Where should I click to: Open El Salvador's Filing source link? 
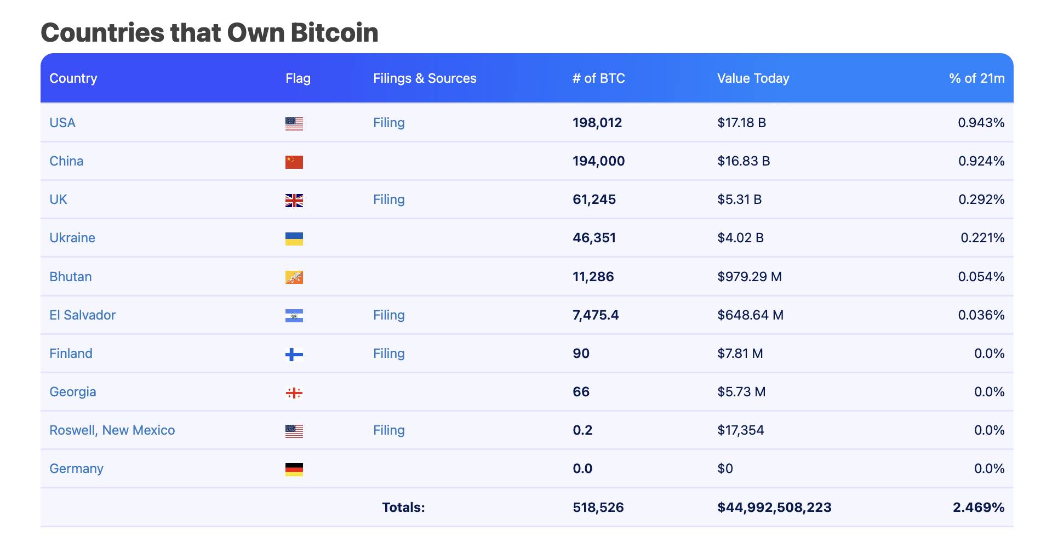(389, 315)
